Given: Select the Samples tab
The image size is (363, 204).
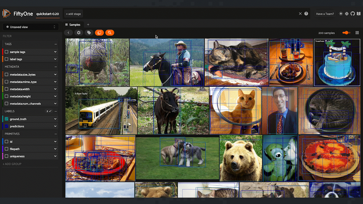Looking at the screenshot, I should click(73, 25).
